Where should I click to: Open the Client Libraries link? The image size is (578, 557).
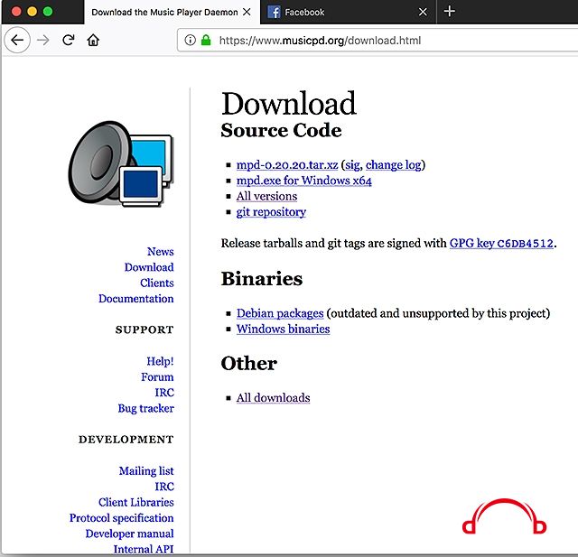click(x=136, y=502)
